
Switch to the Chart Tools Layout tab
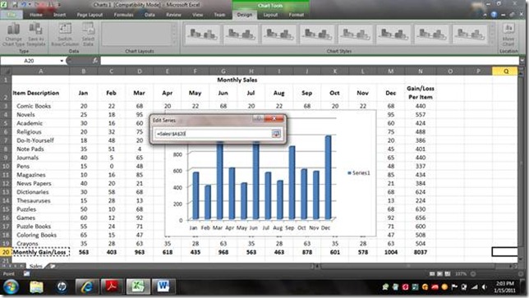[270, 15]
